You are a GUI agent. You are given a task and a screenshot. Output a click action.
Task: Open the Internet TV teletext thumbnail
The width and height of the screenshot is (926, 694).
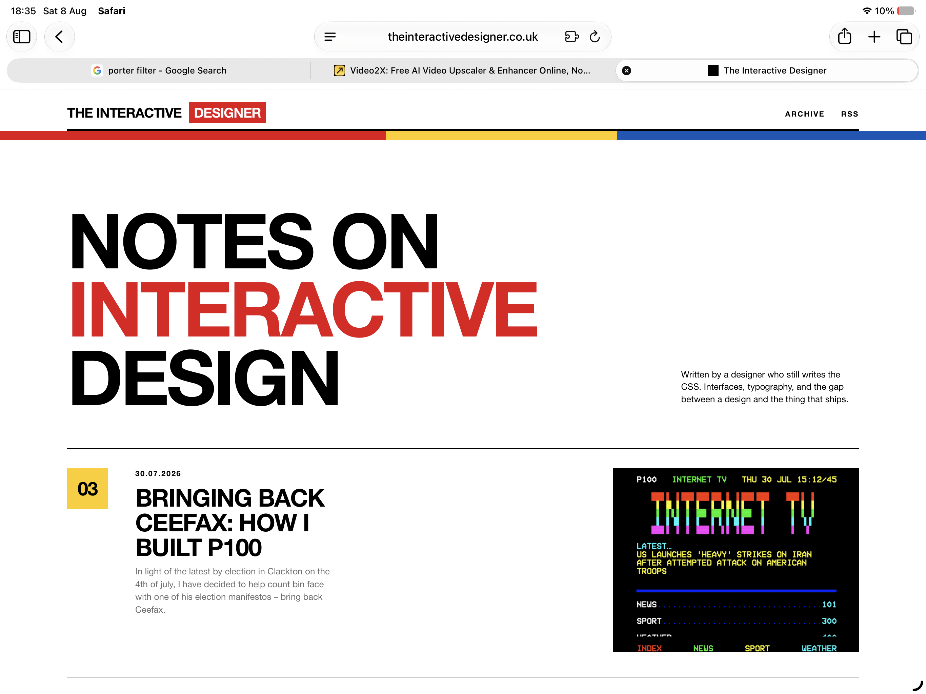tap(736, 559)
